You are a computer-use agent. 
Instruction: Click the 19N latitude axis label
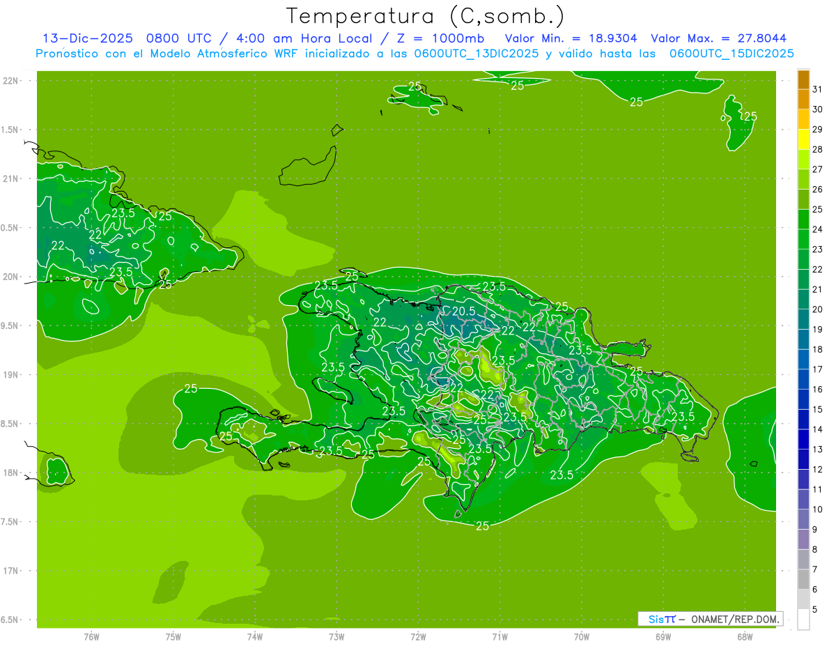click(x=10, y=375)
